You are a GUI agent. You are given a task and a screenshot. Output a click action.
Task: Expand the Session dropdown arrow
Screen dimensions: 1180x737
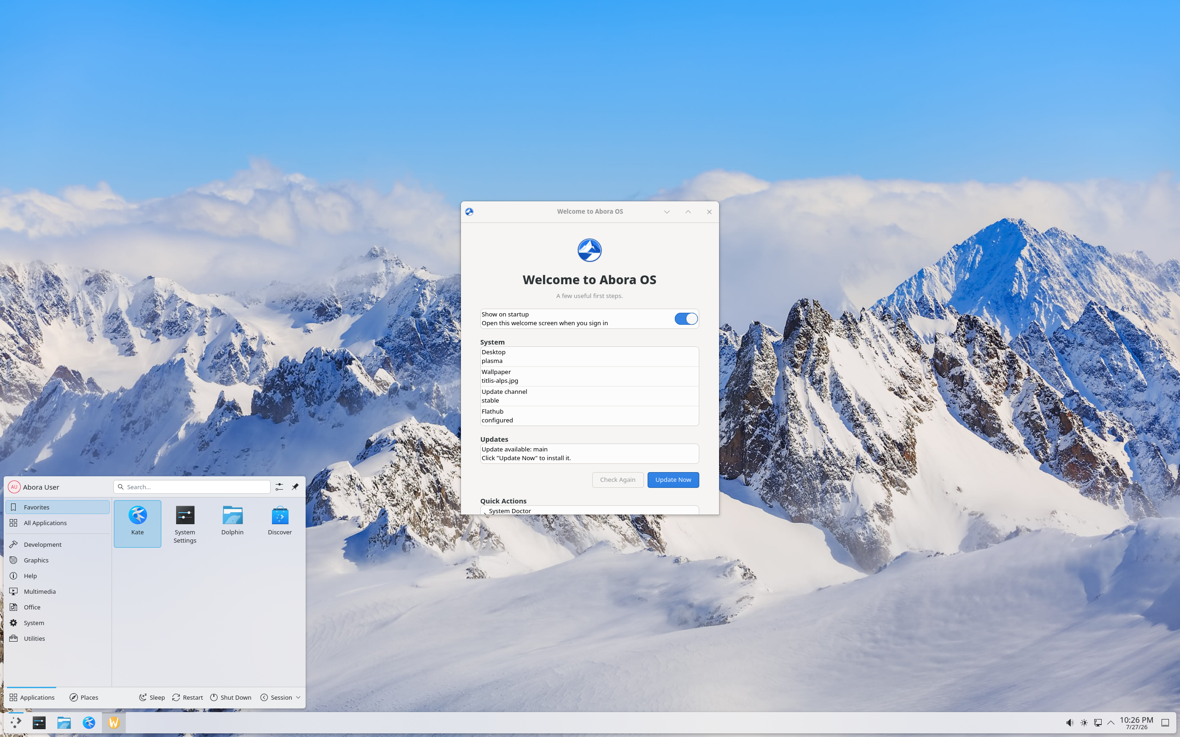(298, 697)
